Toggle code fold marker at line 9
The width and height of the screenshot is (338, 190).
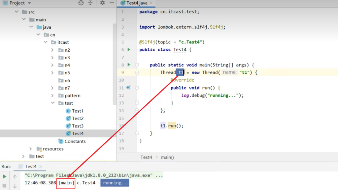(137, 72)
